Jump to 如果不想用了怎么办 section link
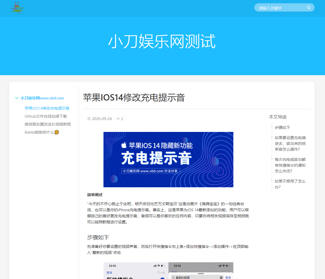Screen dimensions: 325x279 point(290,184)
